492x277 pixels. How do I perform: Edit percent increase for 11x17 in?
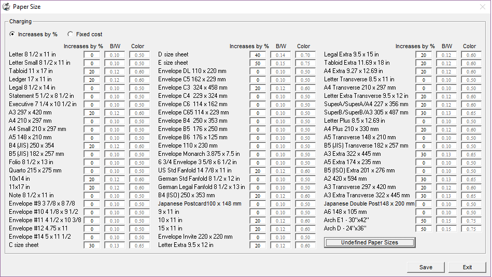(92, 187)
